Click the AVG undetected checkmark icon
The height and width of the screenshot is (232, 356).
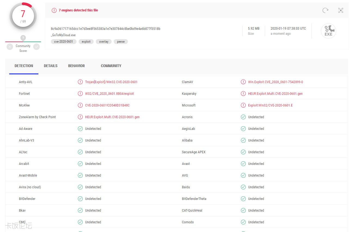pos(243,175)
